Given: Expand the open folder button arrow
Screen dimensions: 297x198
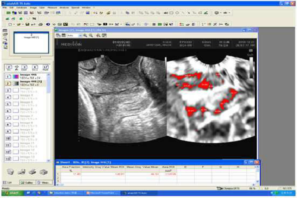Looking at the screenshot, I should 23,24.
